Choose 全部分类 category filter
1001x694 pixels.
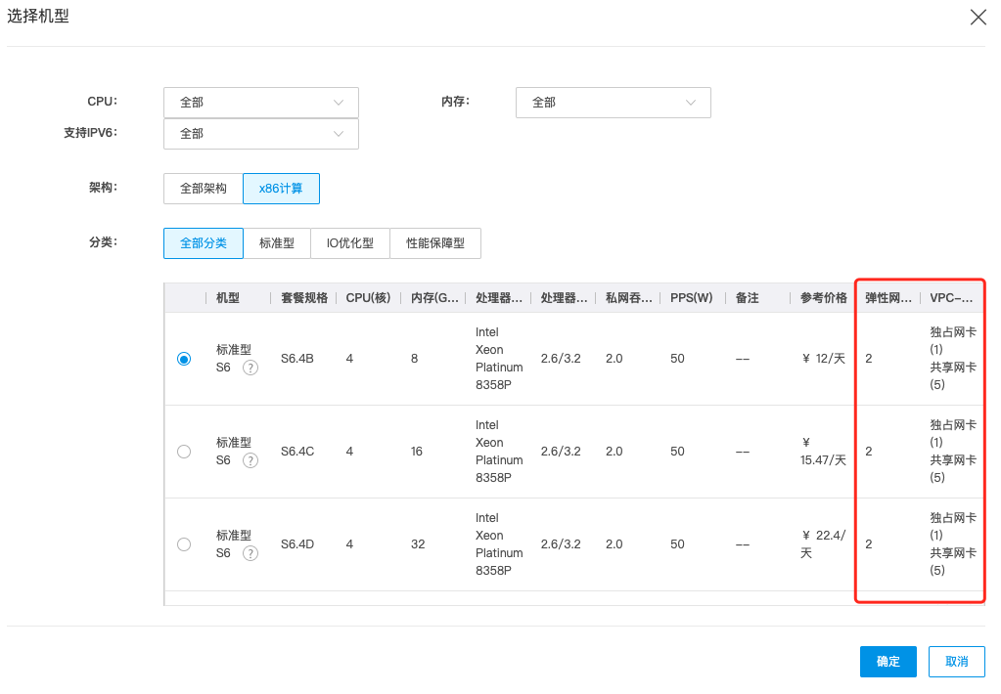click(204, 243)
